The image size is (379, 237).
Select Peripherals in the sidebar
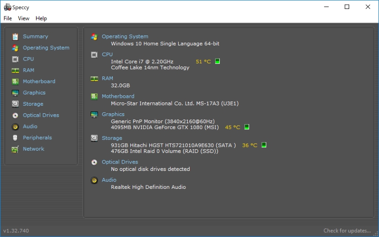(37, 138)
